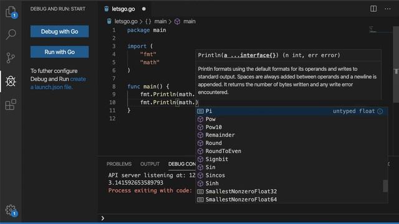This screenshot has height=224, width=399.
Task: Open the Manage settings gear
Action: pyautogui.click(x=11, y=210)
